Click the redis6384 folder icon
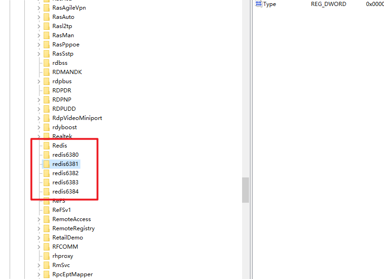 pyautogui.click(x=46, y=192)
